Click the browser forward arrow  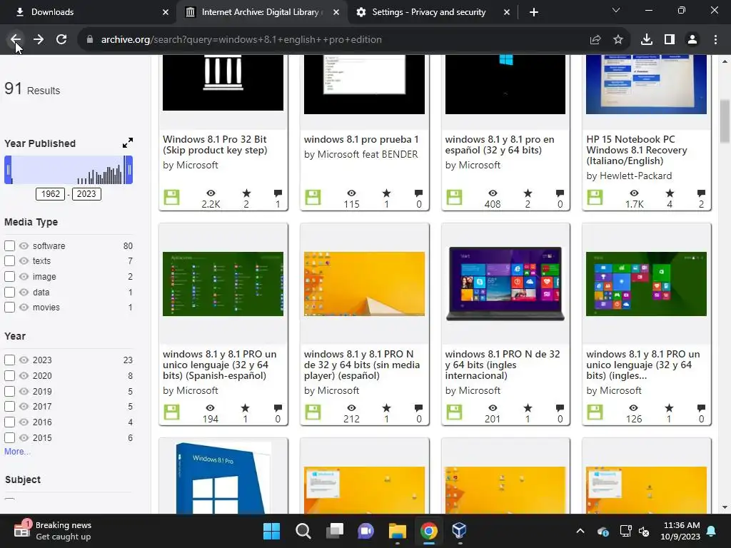39,40
